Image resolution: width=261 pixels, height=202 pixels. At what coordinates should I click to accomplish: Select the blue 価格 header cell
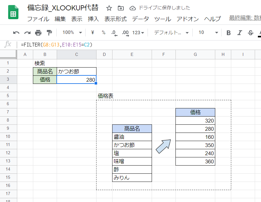coord(195,112)
